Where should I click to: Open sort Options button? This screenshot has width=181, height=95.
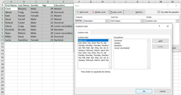140,12
